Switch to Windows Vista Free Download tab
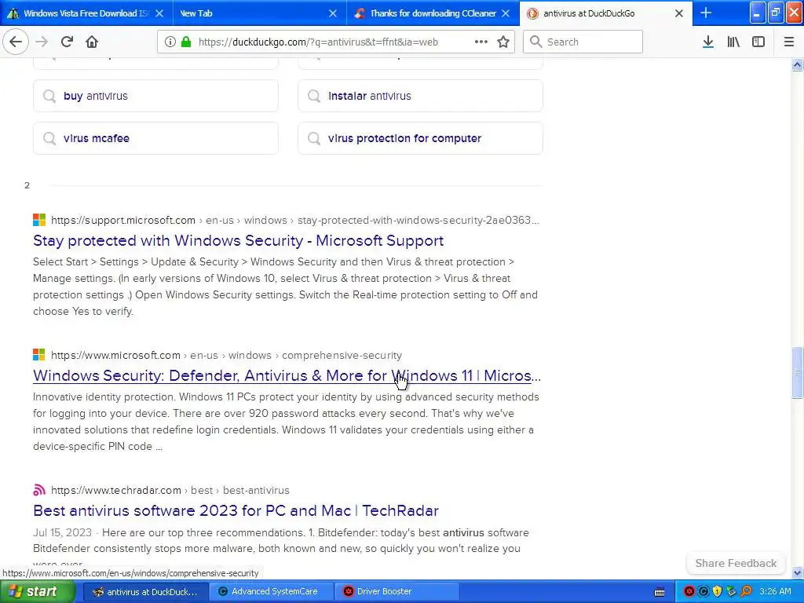 coord(86,13)
